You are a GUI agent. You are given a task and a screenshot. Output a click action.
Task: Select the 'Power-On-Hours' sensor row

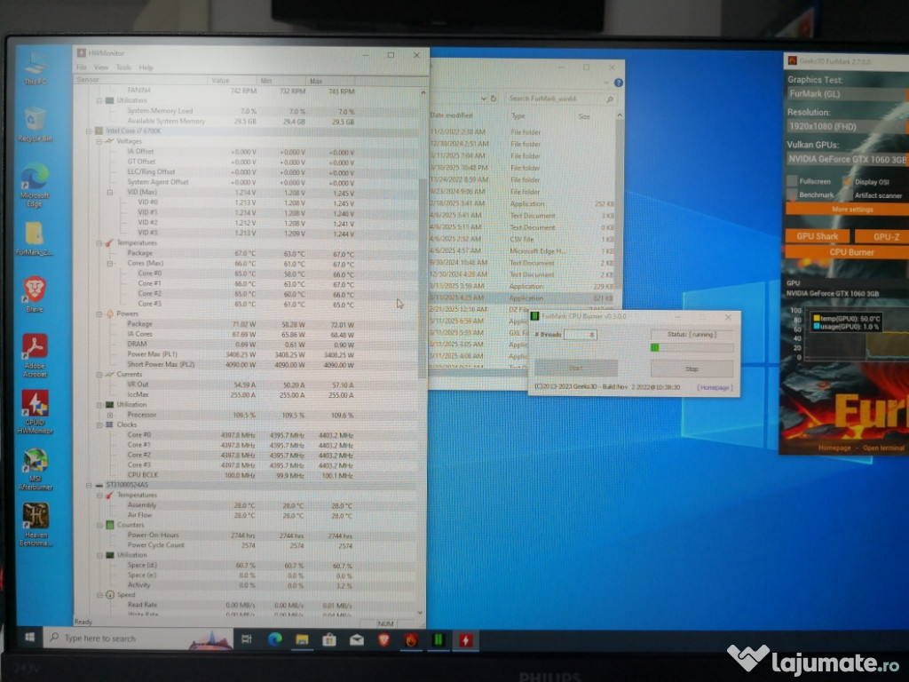pyautogui.click(x=246, y=535)
